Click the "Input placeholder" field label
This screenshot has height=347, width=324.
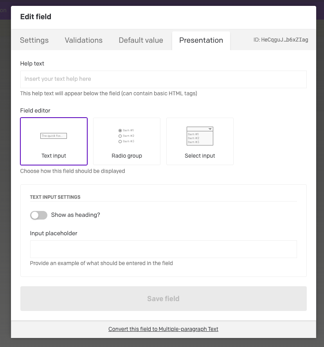coord(54,233)
